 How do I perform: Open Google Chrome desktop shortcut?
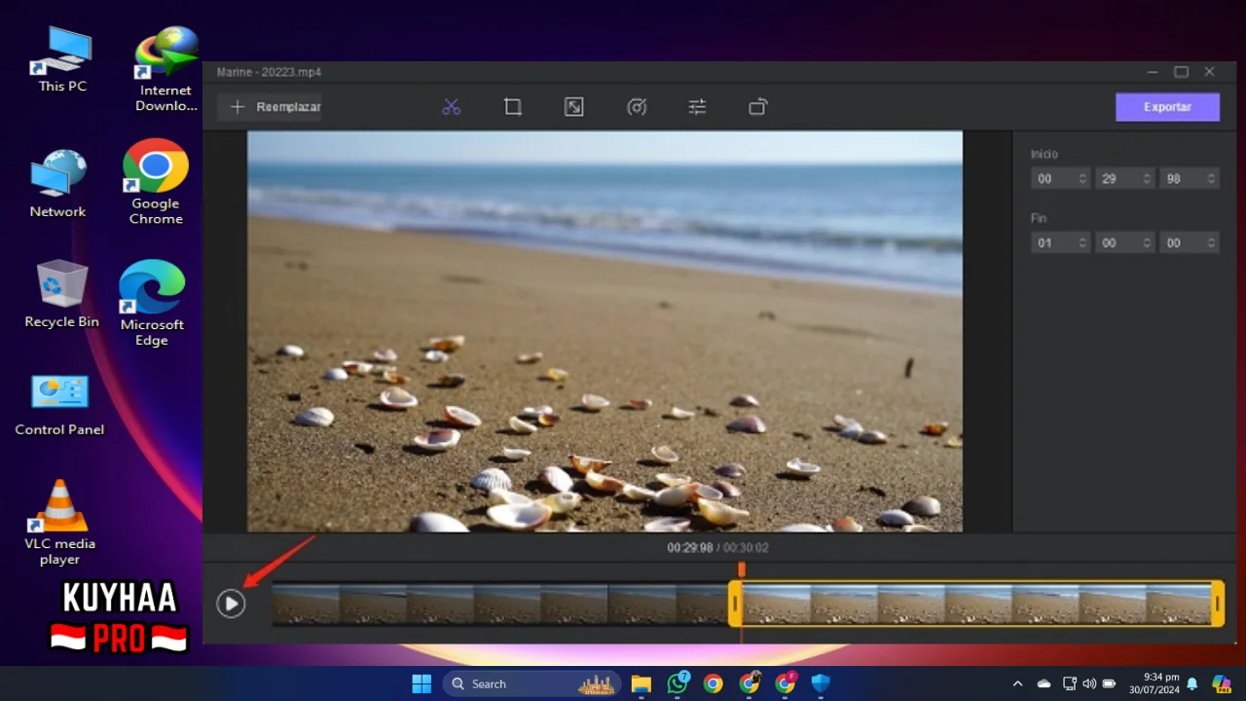[156, 182]
